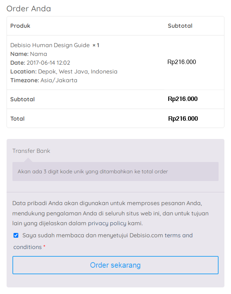Screen dimensions: 231x294
Task: Click the Date 2017-06-14 12:02 line
Action: pyautogui.click(x=40, y=63)
